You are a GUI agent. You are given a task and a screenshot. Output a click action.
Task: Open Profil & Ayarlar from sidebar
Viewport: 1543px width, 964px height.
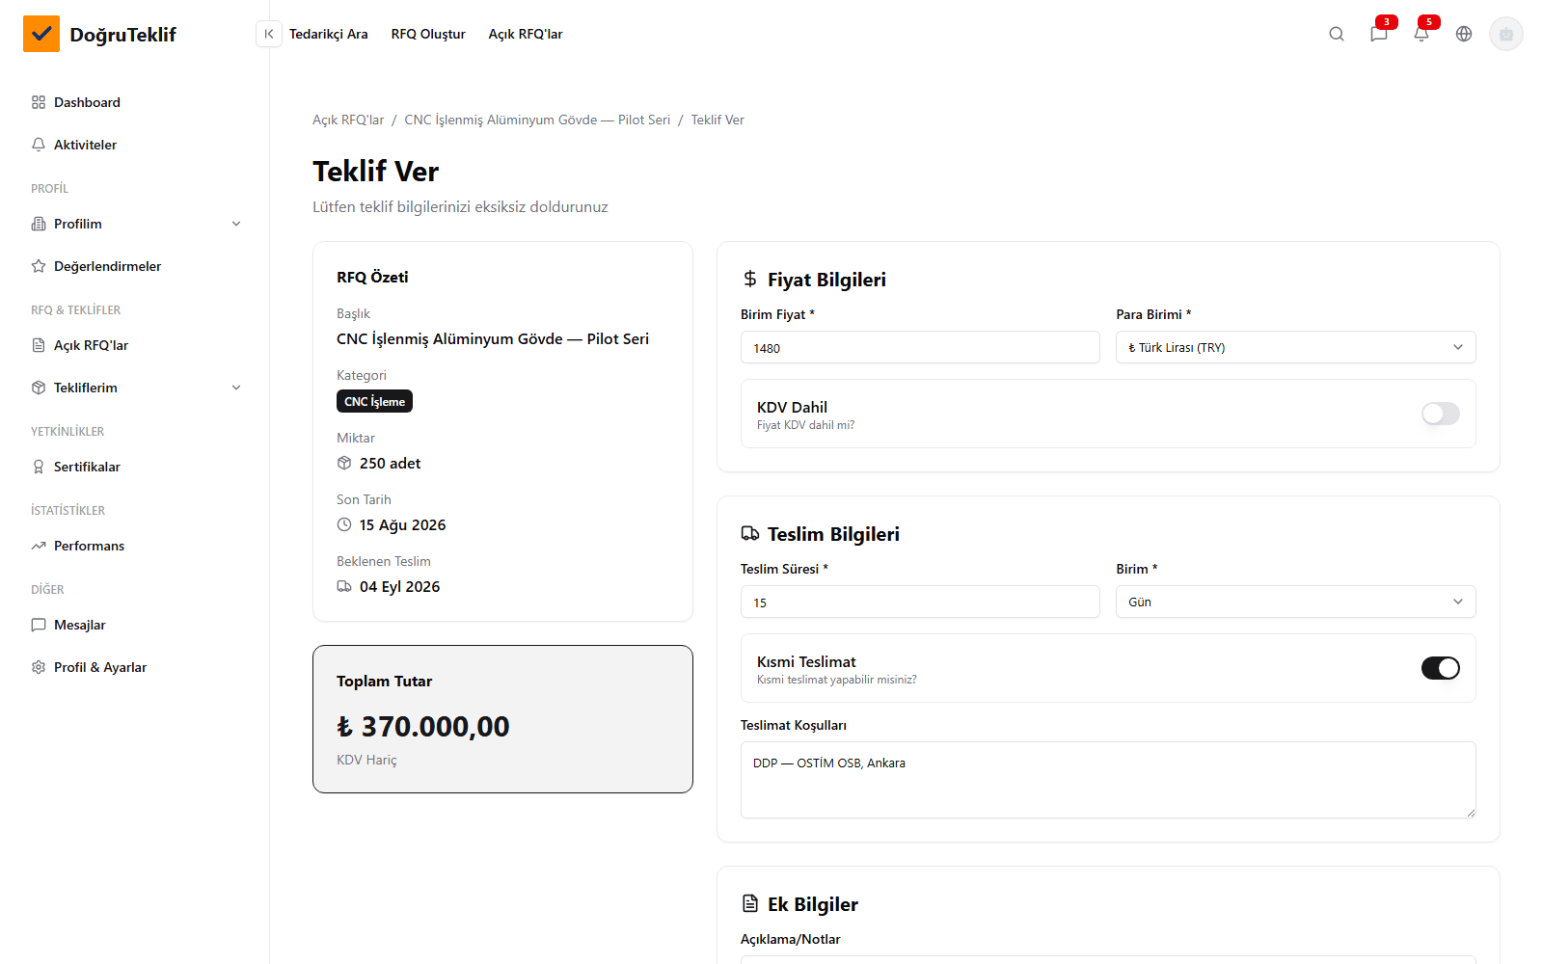point(135,667)
